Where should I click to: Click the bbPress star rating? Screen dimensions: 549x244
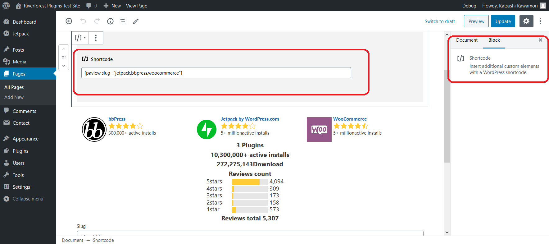(x=126, y=126)
